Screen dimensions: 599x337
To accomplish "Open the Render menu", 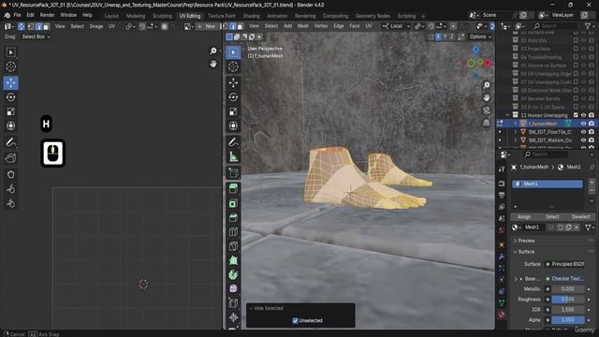I will click(x=48, y=15).
